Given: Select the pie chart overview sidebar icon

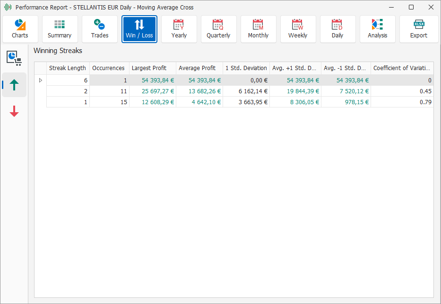Looking at the screenshot, I should tap(14, 58).
